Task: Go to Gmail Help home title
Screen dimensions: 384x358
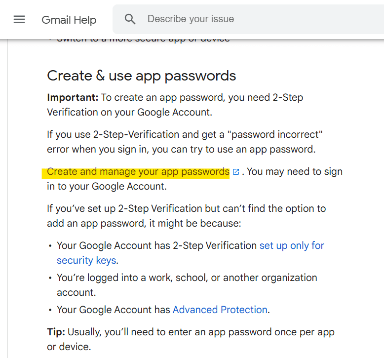Action: 69,20
